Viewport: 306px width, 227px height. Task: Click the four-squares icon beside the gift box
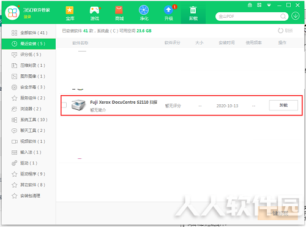click(x=259, y=5)
